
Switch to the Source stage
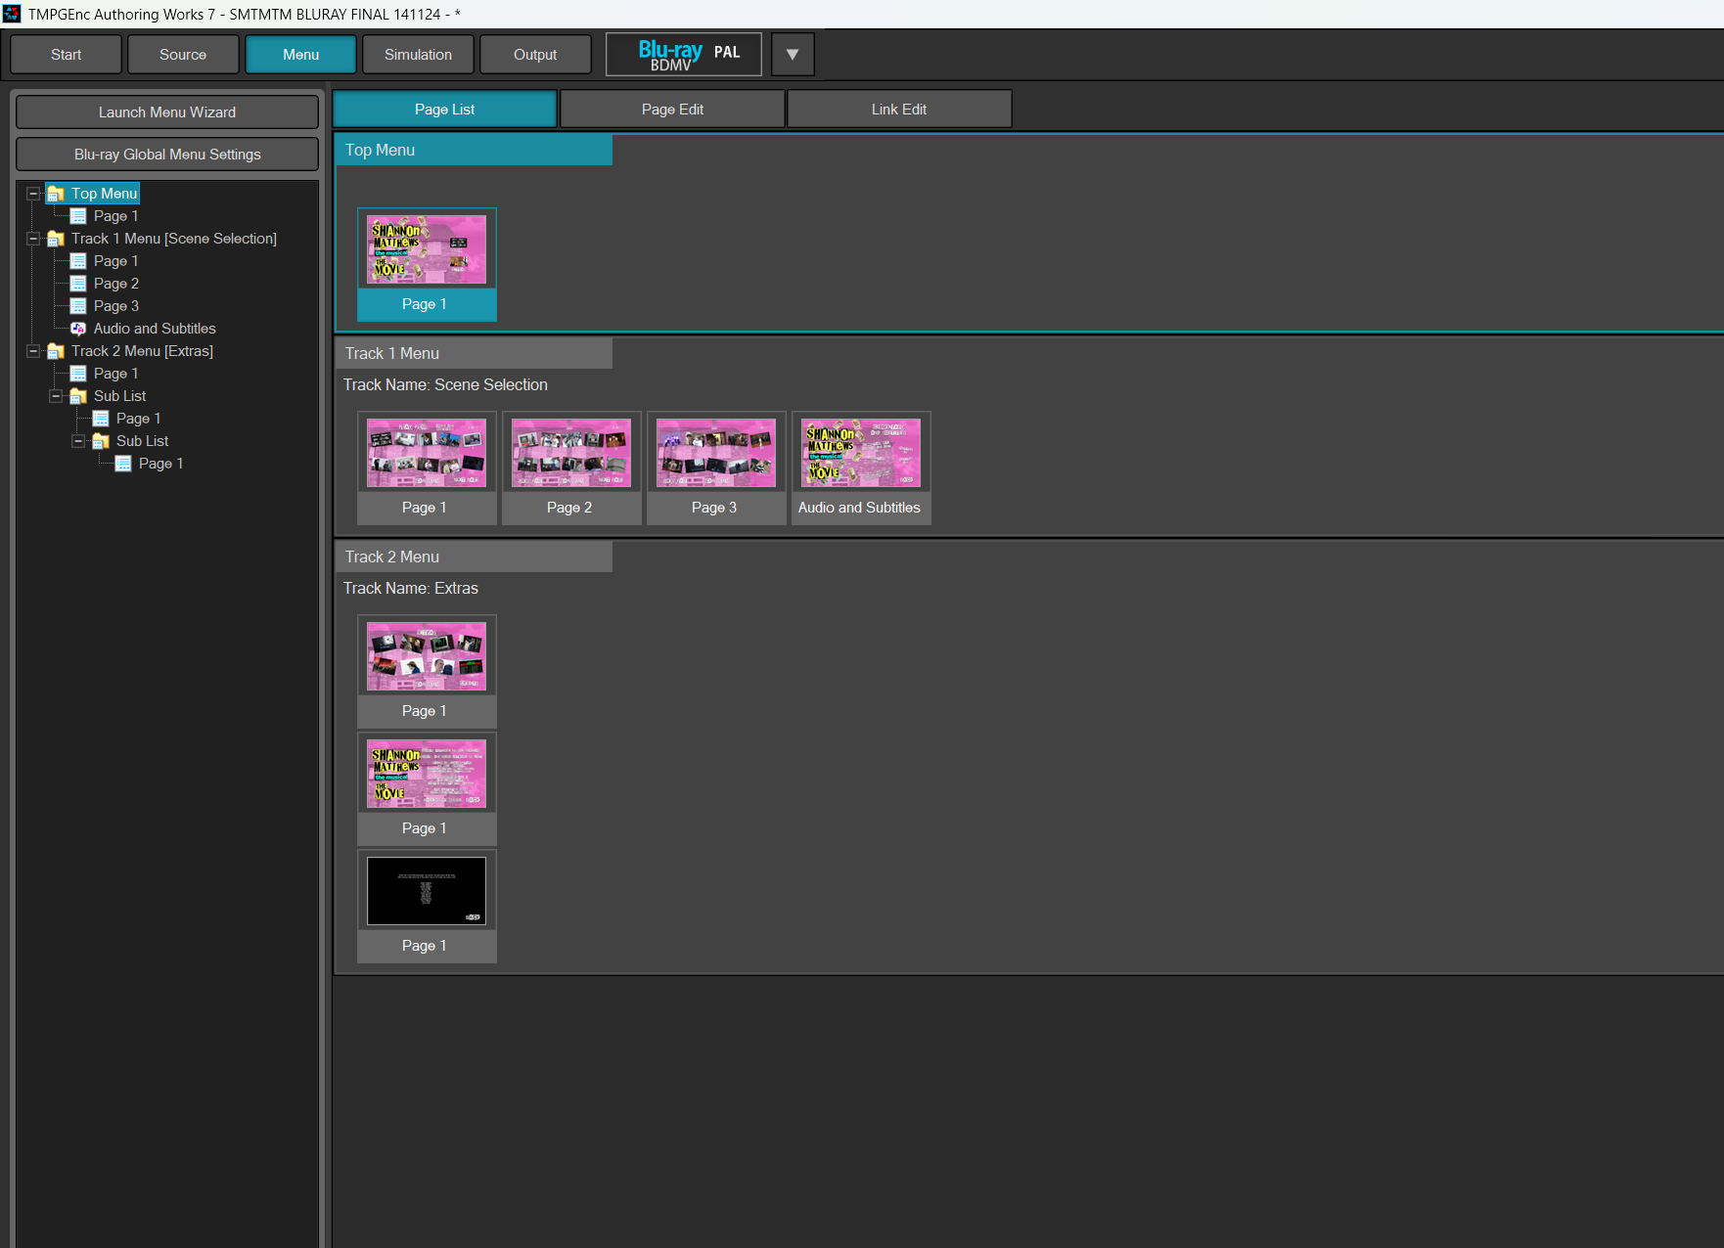tap(183, 55)
